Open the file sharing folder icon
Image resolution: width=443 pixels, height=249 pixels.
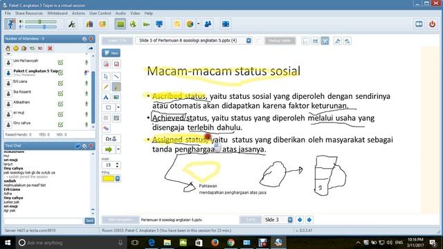point(102,24)
